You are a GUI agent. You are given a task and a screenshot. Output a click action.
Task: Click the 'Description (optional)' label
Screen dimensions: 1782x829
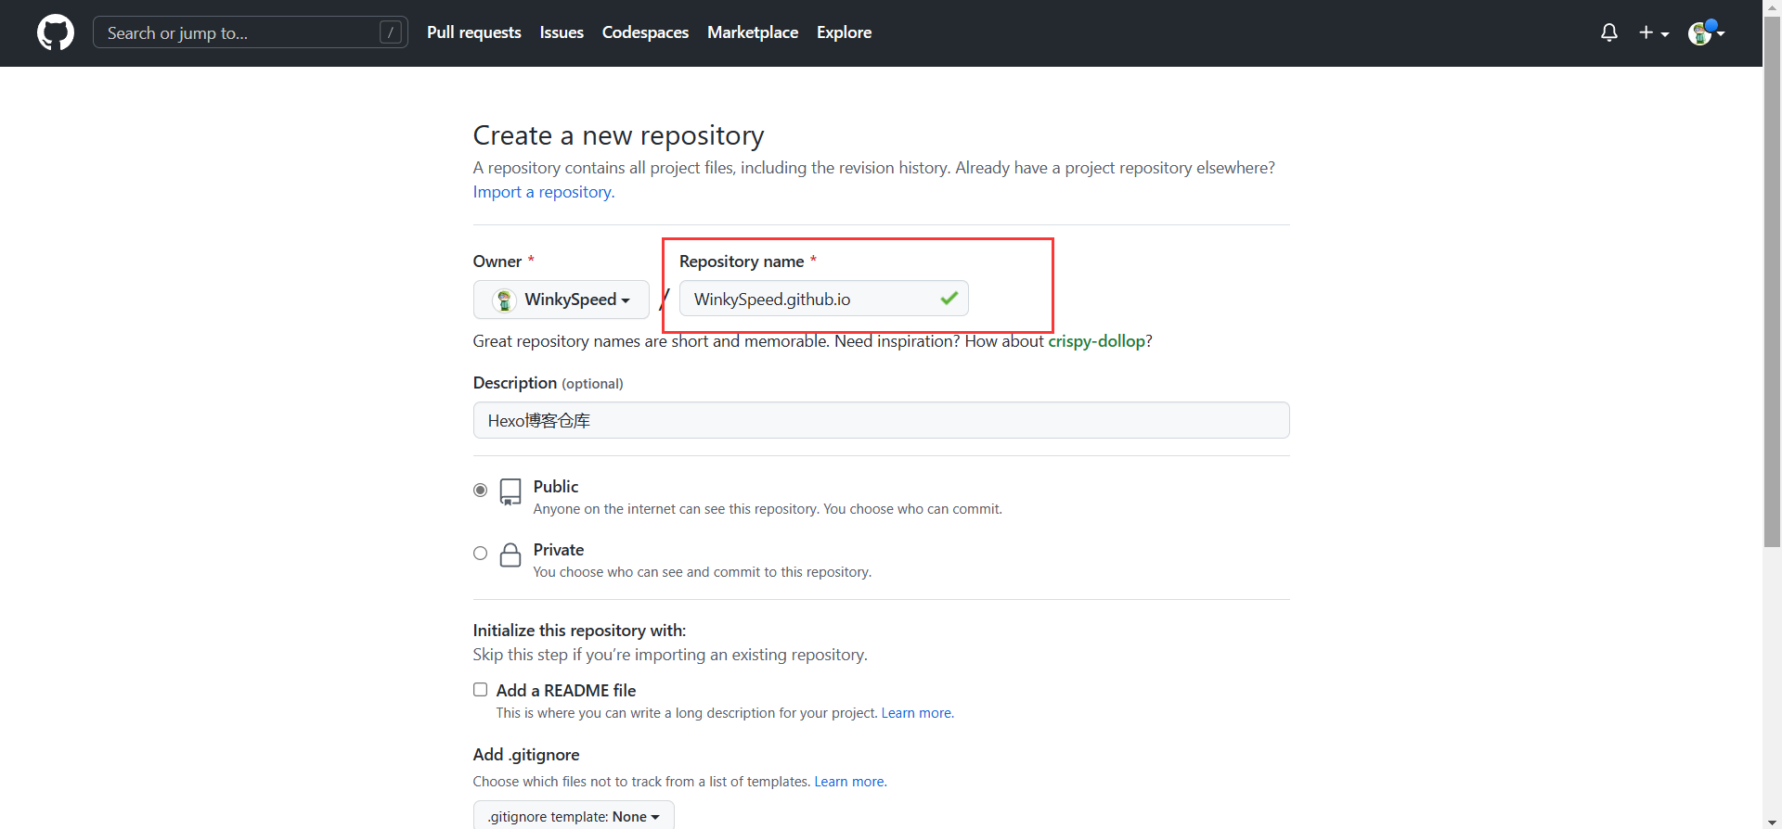click(x=548, y=383)
